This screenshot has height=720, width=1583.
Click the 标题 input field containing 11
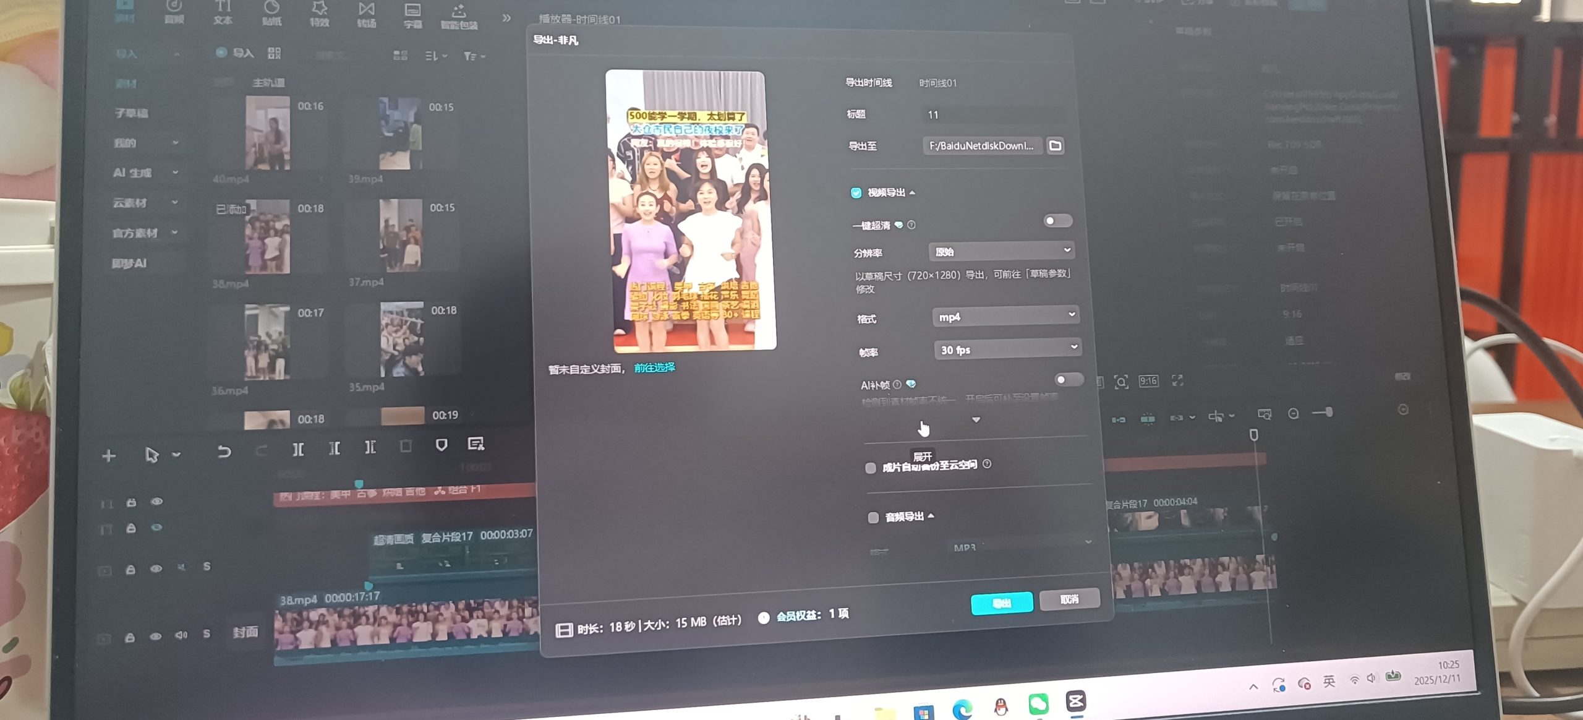[992, 114]
